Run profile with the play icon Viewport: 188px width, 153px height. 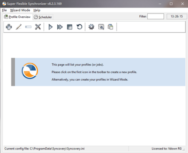tap(50, 27)
